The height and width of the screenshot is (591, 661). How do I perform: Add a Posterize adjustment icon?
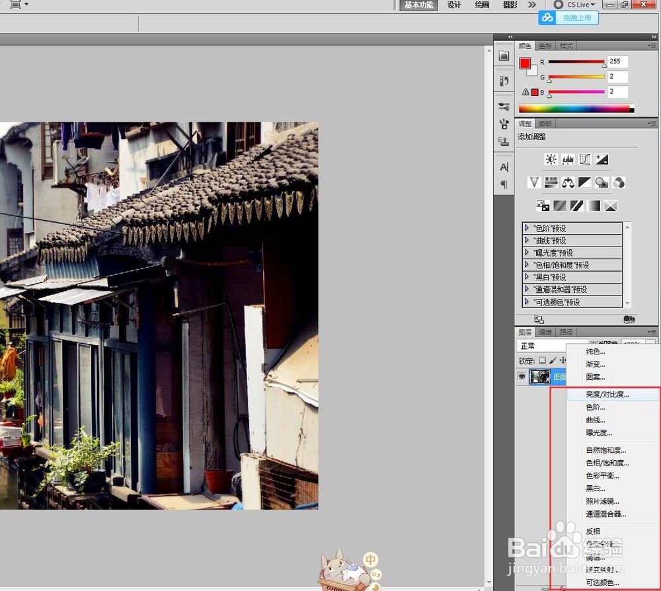(560, 206)
